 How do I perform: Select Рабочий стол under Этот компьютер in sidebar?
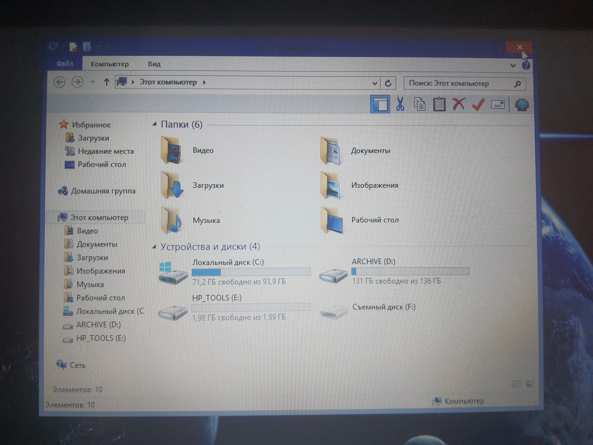pyautogui.click(x=94, y=298)
